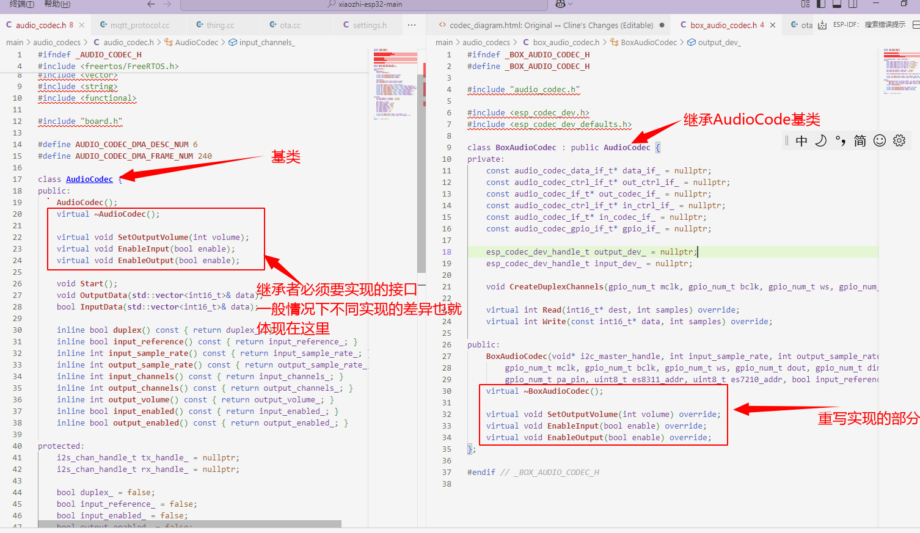
Task: Restore the window with the title bar button
Action: pyautogui.click(x=904, y=4)
